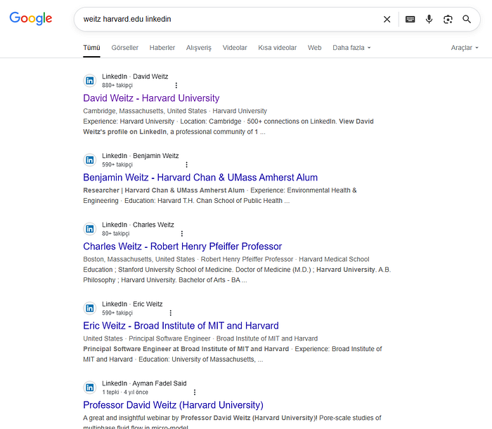
Task: Clear the search query with the X icon
Action: pyautogui.click(x=387, y=20)
